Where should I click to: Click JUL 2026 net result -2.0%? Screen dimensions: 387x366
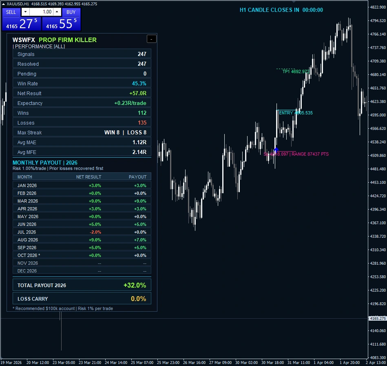tap(95, 232)
